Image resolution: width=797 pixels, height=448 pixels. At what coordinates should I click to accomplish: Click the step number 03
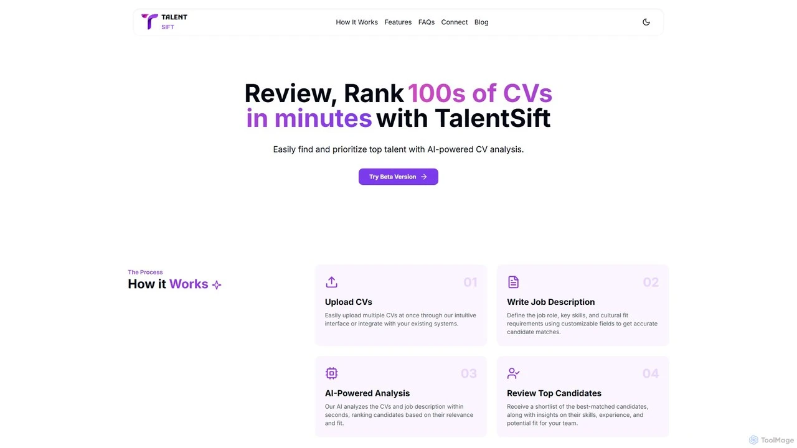click(469, 373)
